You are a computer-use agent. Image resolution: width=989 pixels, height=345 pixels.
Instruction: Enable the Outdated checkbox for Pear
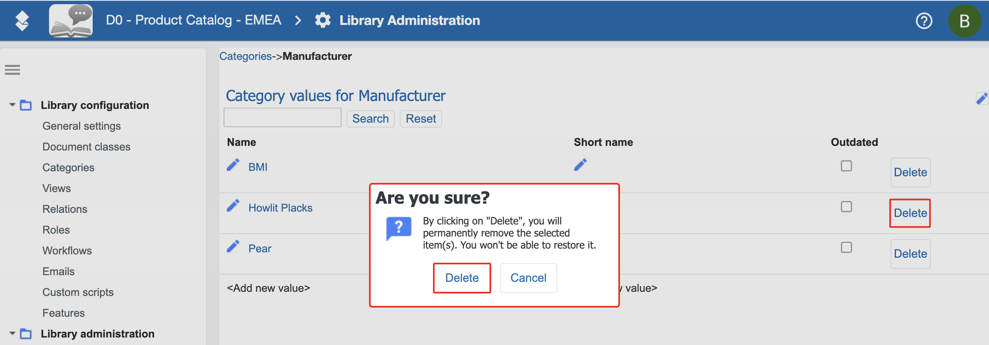tap(846, 247)
